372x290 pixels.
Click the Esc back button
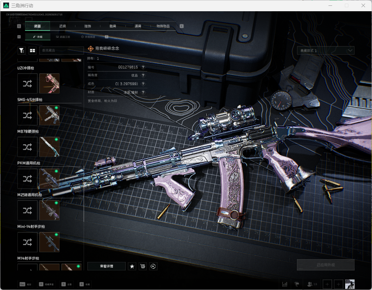click(25, 284)
